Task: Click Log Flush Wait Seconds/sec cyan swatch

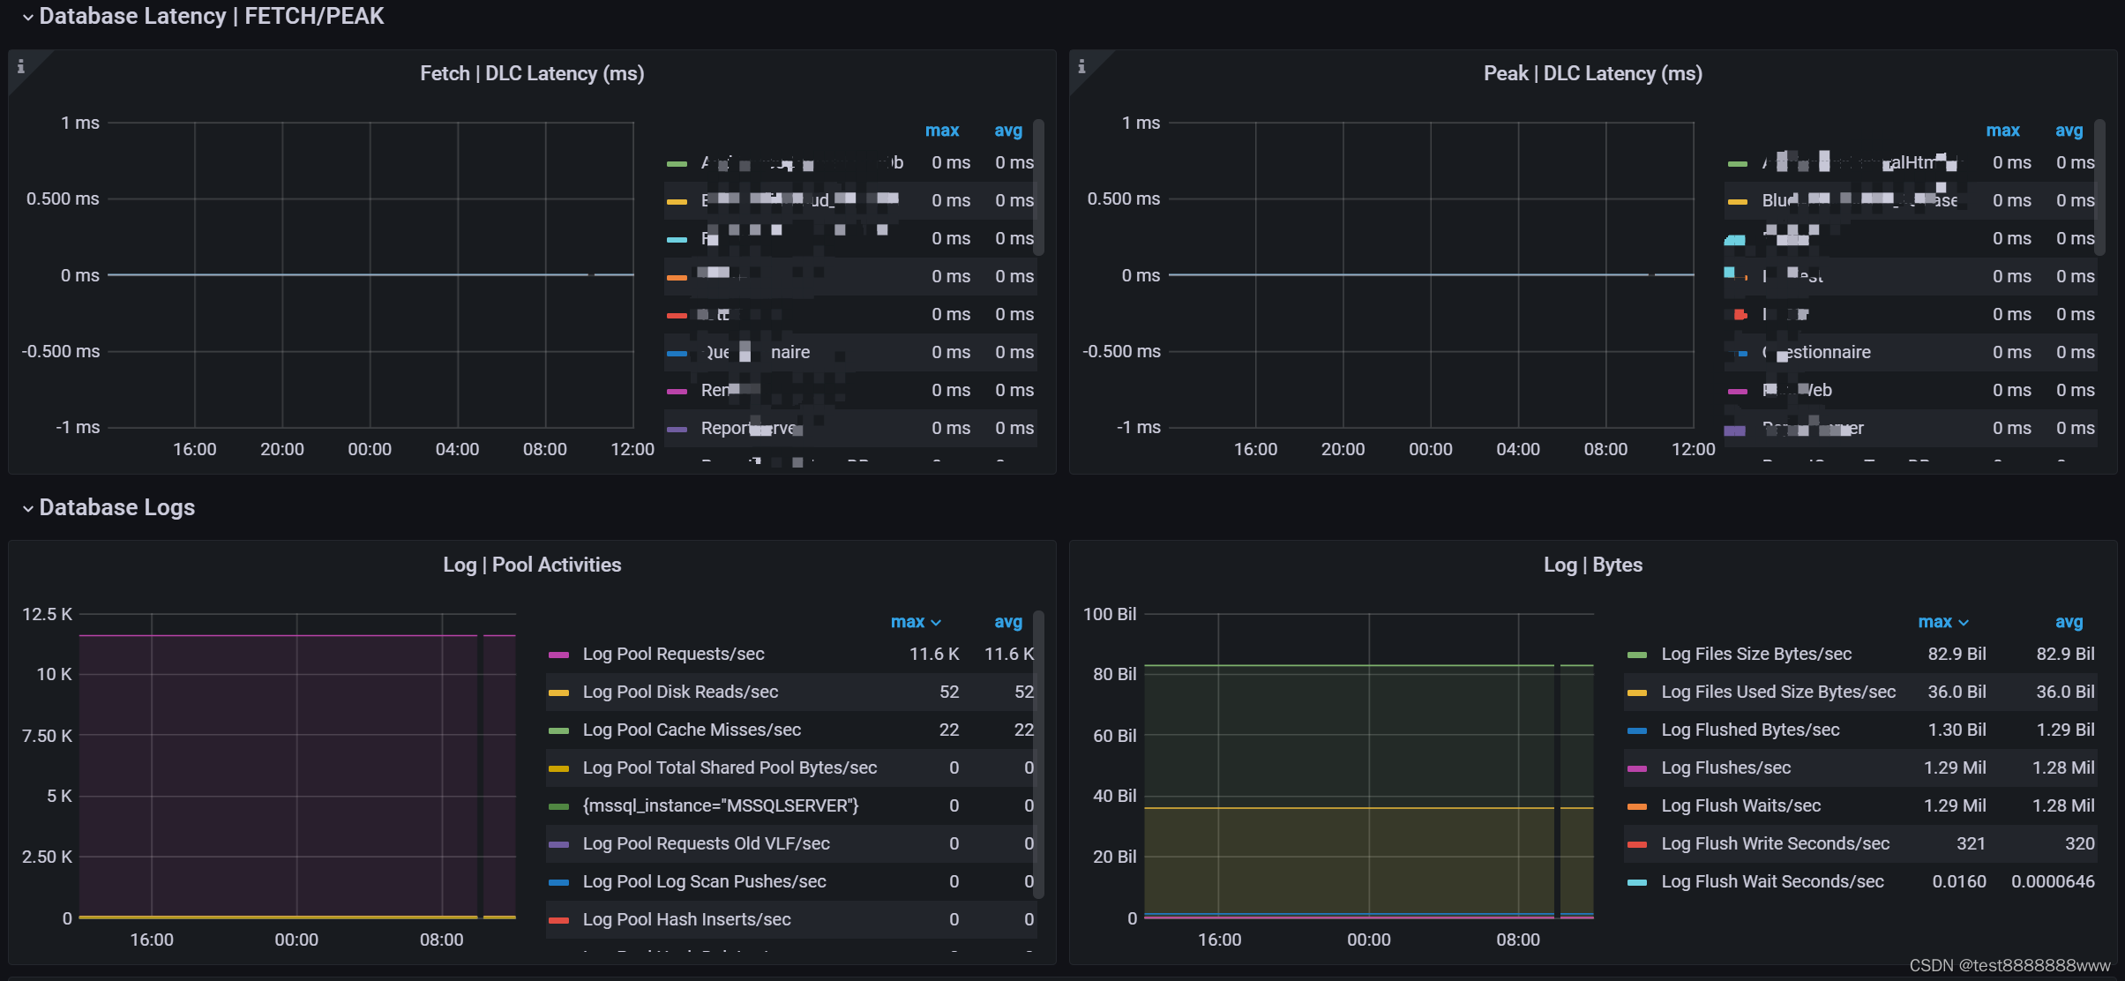Action: point(1637,882)
